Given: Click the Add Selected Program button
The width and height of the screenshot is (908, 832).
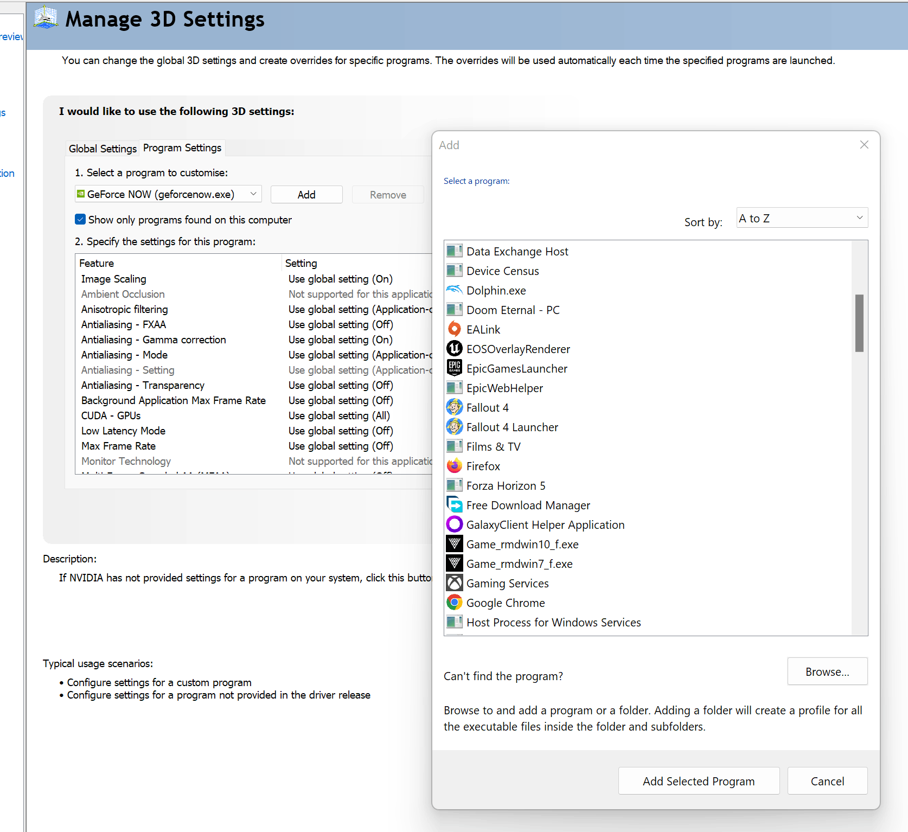Looking at the screenshot, I should click(x=699, y=781).
